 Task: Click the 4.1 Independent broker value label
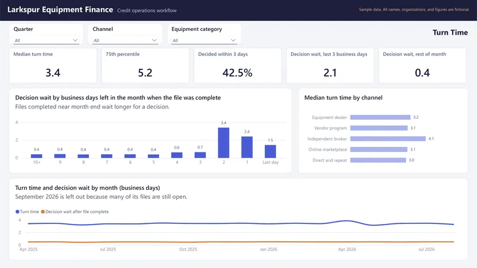(x=431, y=139)
